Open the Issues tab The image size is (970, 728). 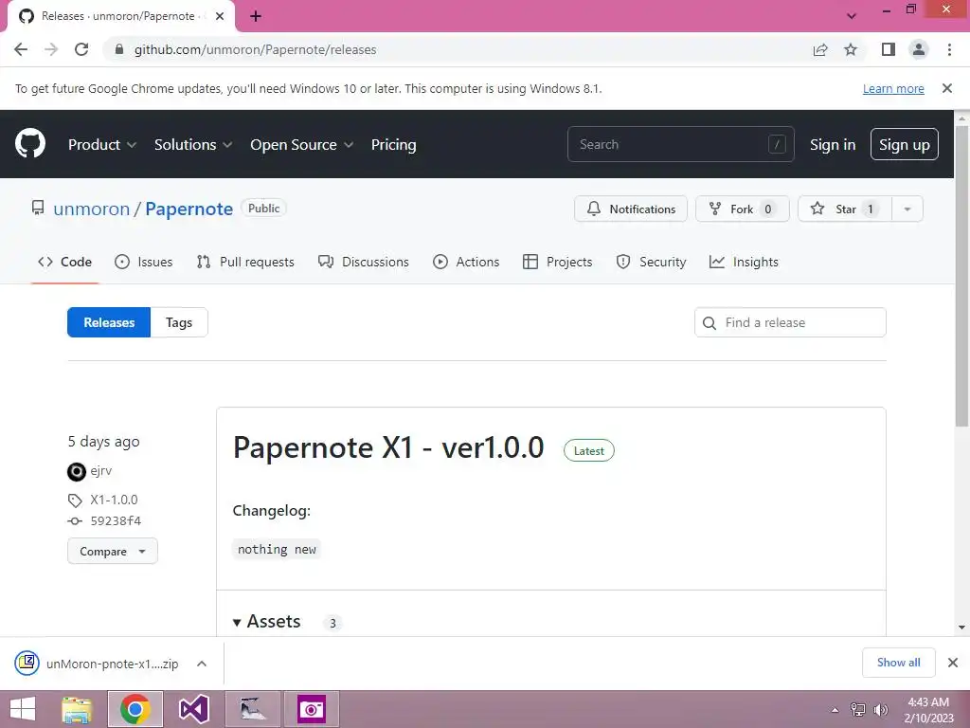coord(144,262)
